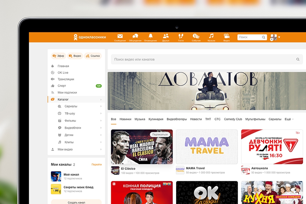Click the Видеоблоги bubble icon
This screenshot has width=306, height=204.
tap(60, 128)
